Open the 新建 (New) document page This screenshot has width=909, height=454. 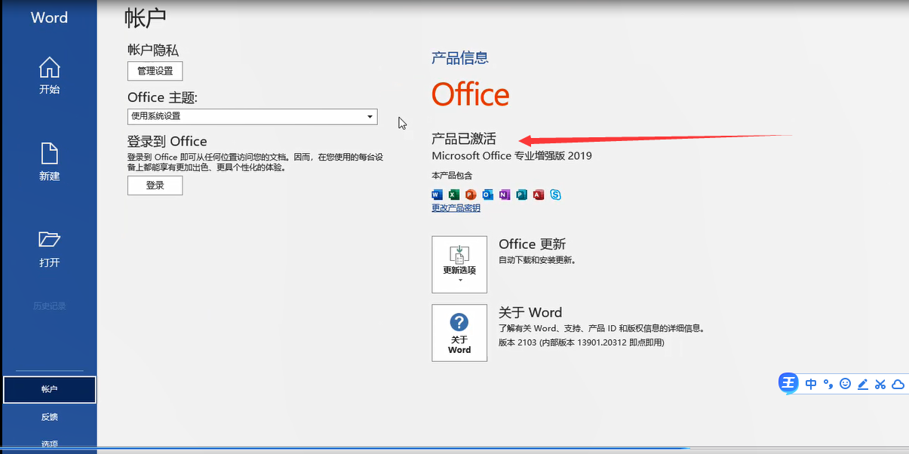49,162
